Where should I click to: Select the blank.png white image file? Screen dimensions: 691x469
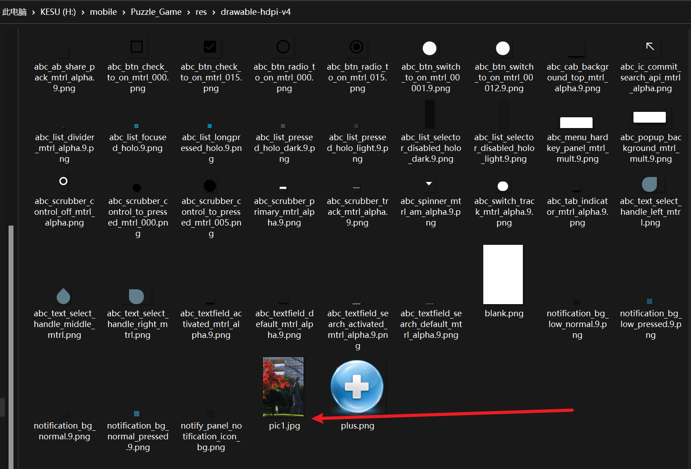[503, 274]
